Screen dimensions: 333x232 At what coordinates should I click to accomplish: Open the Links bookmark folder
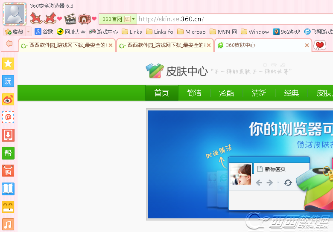point(132,32)
